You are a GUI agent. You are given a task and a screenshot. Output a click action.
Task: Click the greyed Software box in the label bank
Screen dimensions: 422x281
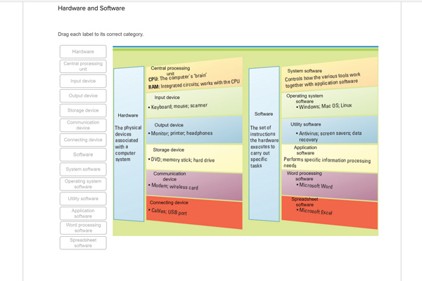pyautogui.click(x=83, y=155)
